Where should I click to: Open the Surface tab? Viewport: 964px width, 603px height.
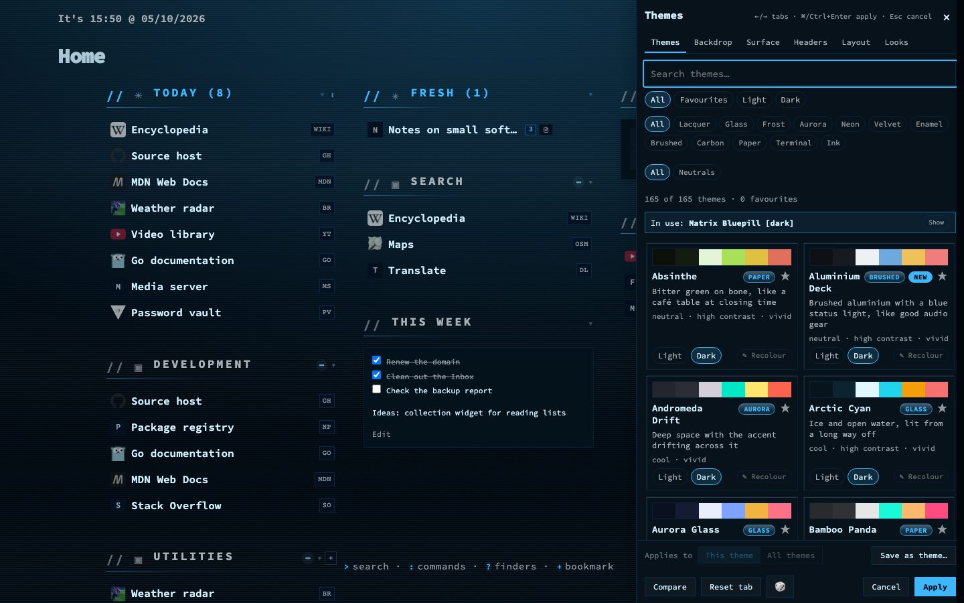click(x=763, y=42)
